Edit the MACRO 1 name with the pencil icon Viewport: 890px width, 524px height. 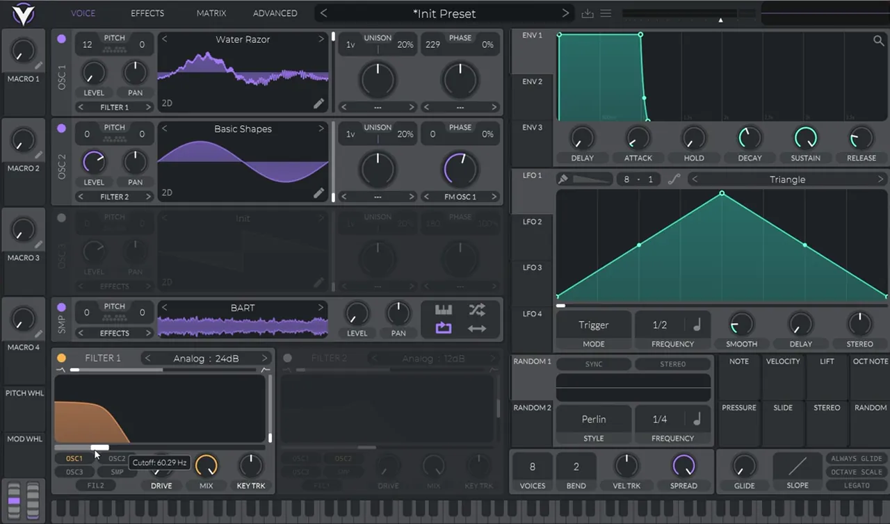click(39, 66)
